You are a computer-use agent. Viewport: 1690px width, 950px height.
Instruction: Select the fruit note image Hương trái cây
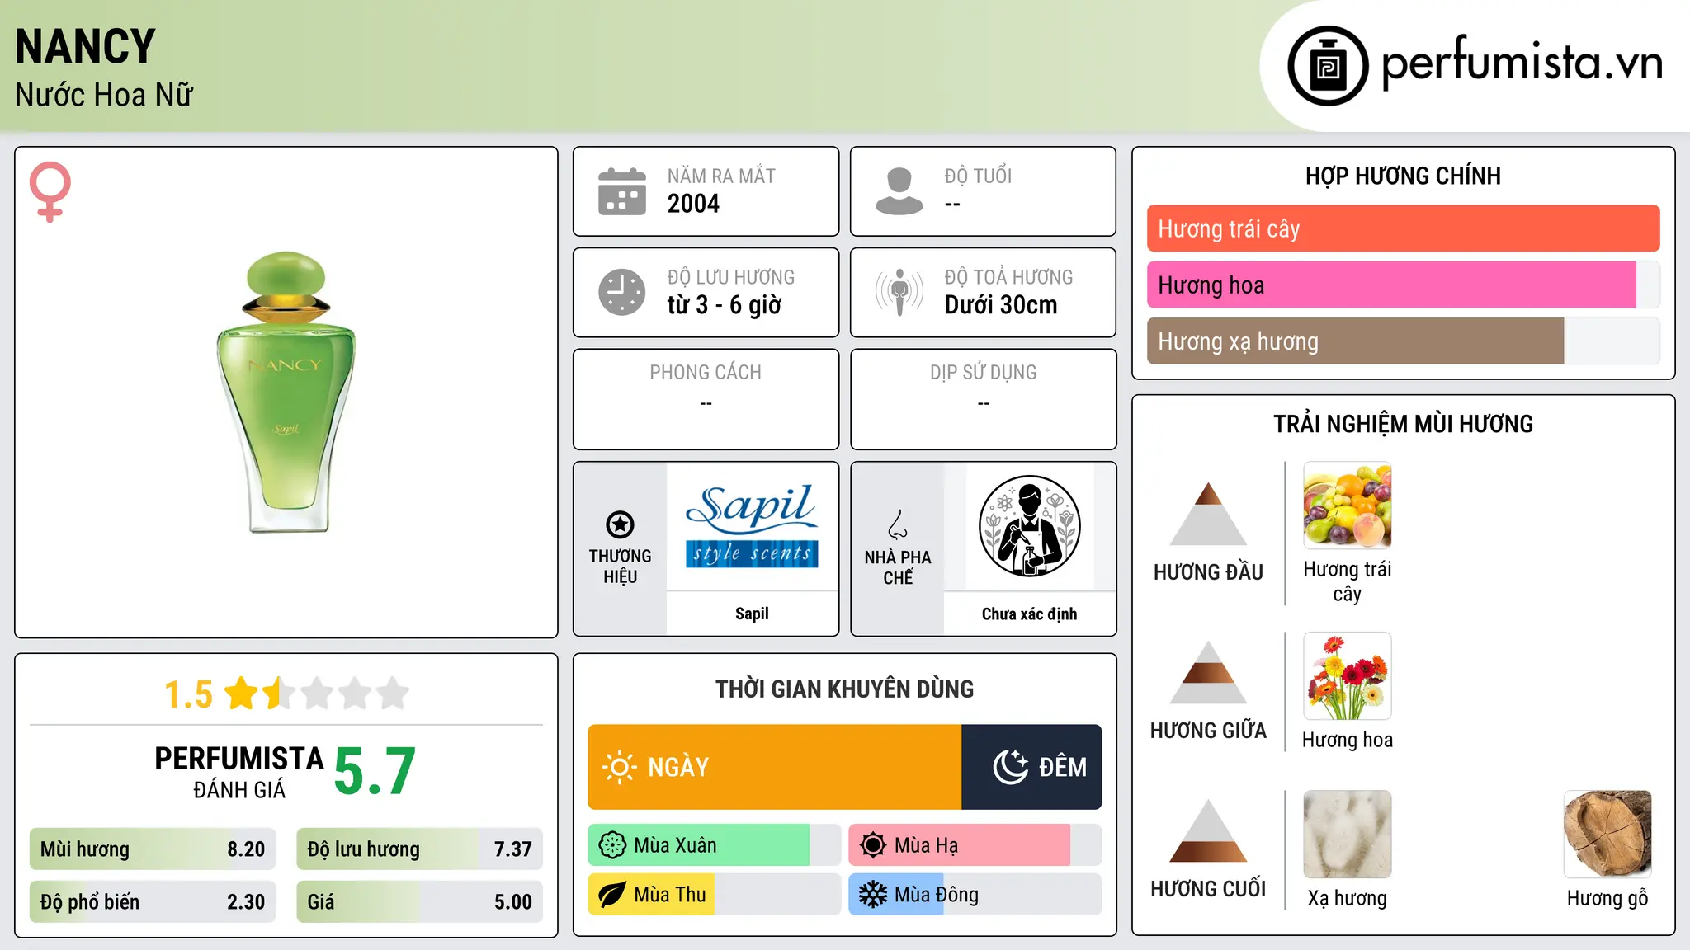click(1347, 506)
